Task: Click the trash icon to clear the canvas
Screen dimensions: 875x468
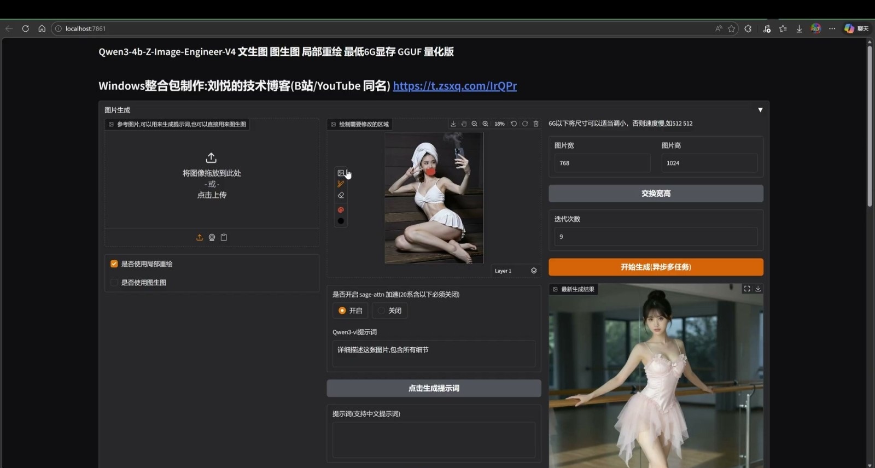Action: [536, 124]
